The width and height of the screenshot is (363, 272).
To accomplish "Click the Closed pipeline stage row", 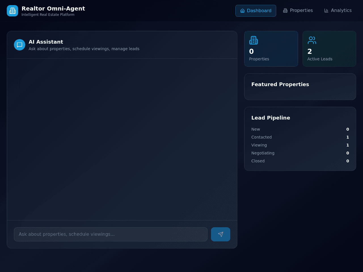I will (x=300, y=161).
